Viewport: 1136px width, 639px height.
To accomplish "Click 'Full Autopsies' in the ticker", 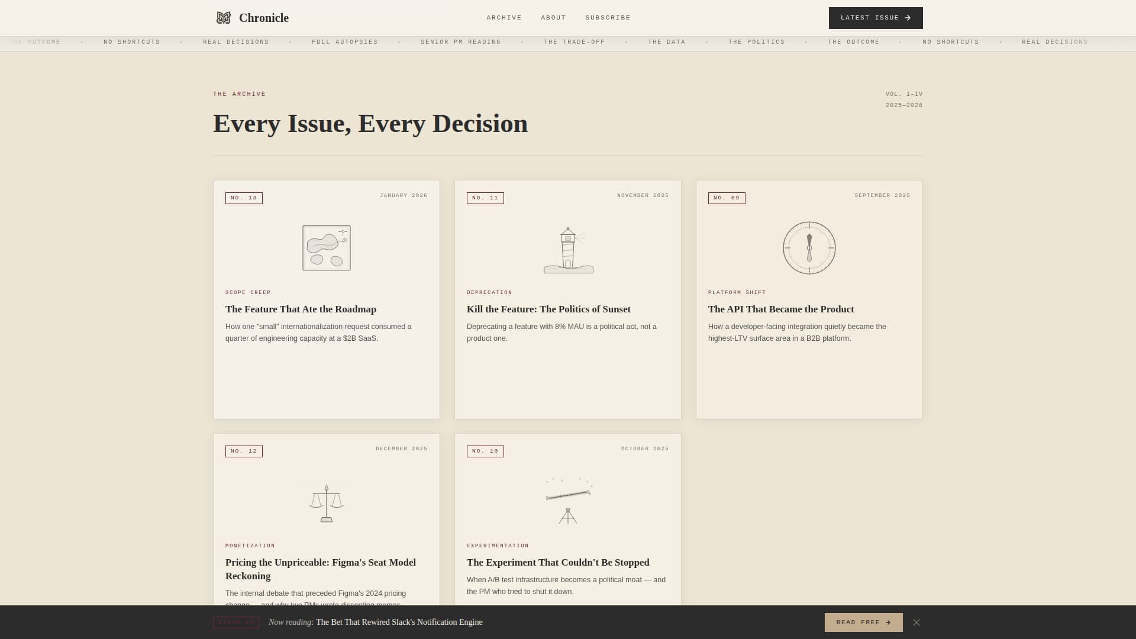I will [345, 42].
